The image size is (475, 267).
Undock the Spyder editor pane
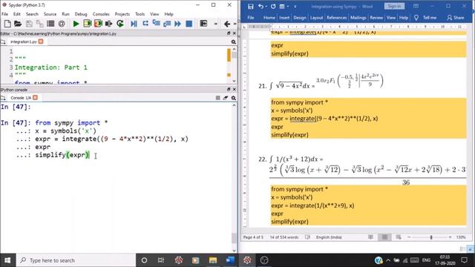click(x=229, y=33)
